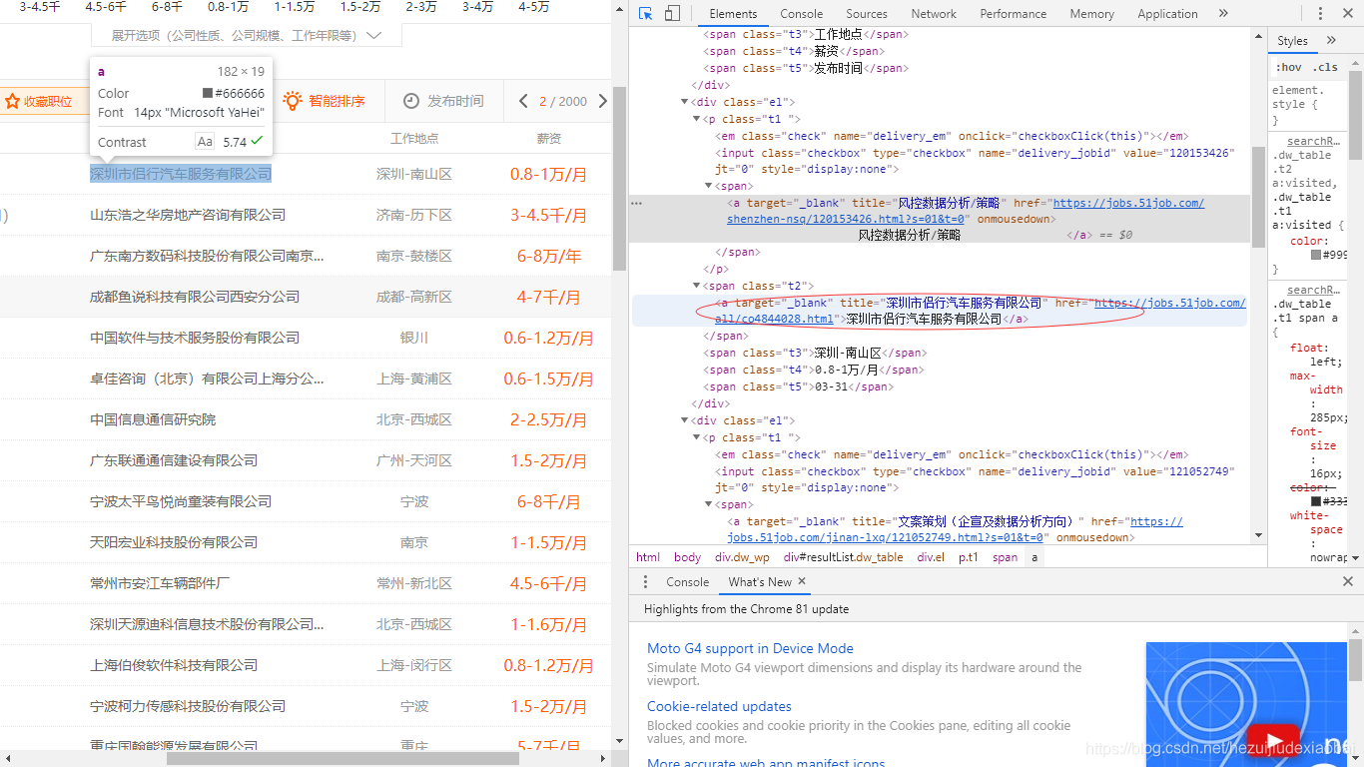Click the star icon beside 收藏职位
Screen dimensions: 1364x767
point(13,102)
